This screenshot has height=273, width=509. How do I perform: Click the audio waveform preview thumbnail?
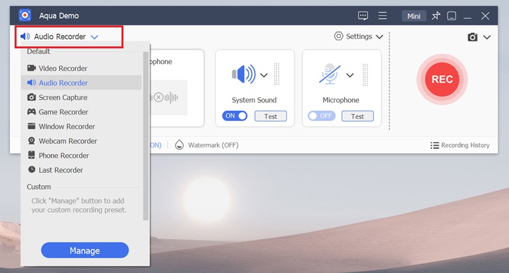click(169, 97)
